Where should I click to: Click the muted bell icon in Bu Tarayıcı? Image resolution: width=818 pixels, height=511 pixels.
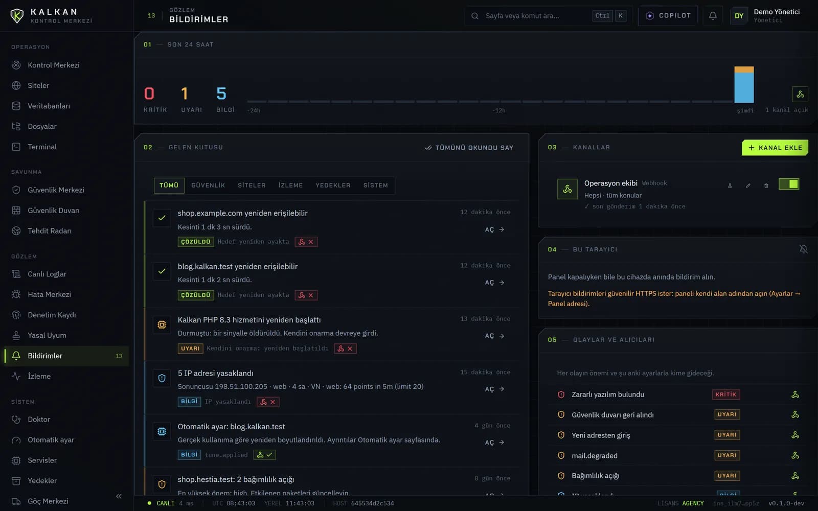pyautogui.click(x=803, y=249)
